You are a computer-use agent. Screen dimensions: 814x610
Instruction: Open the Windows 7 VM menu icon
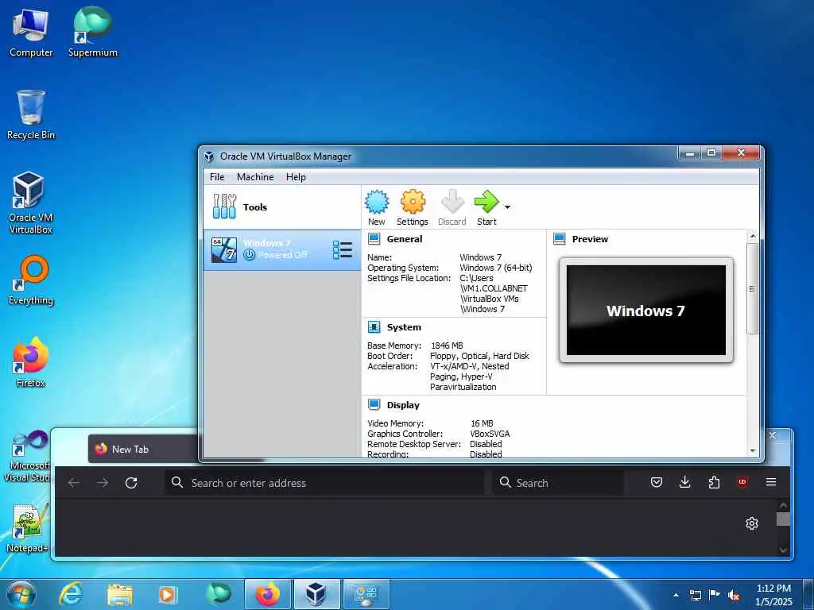343,250
